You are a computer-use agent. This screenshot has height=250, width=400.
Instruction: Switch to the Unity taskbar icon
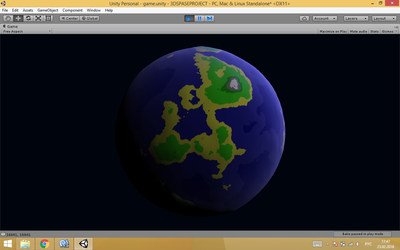(x=83, y=244)
